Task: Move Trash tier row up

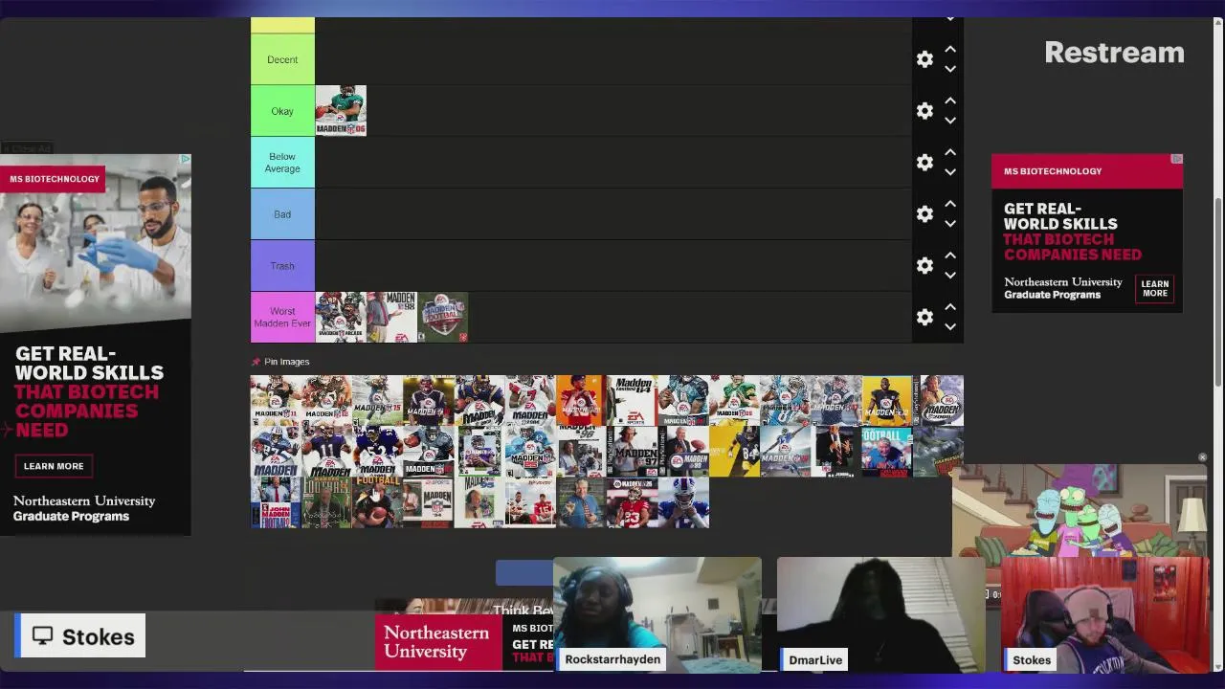Action: point(950,256)
